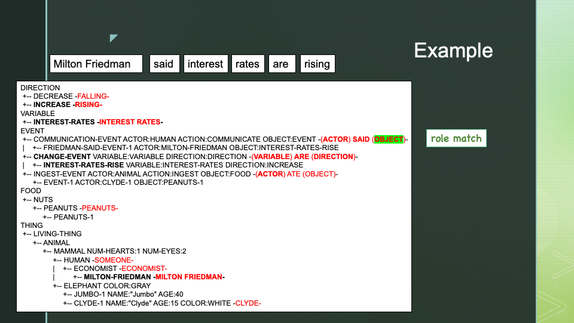Click the 'Milton Friedman' word box
Viewport: 574px width, 323px height.
[x=96, y=64]
